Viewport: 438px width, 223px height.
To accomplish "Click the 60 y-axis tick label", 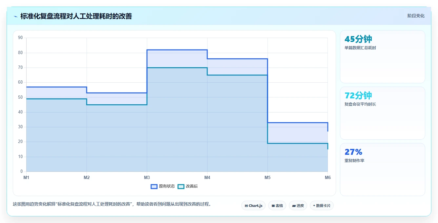I will (x=20, y=82).
